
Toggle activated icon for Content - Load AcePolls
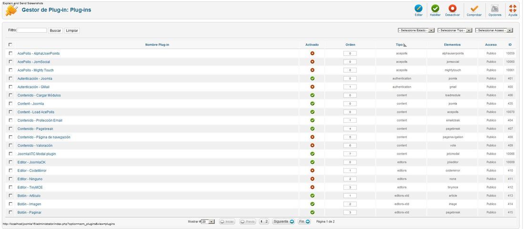tap(312, 112)
